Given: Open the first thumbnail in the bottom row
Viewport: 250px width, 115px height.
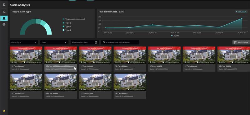Looking at the screenshot, I should 26,82.
